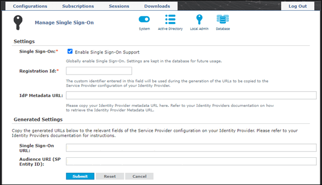Submit the Single Sign-On settings
The image size is (322, 185).
(x=80, y=176)
